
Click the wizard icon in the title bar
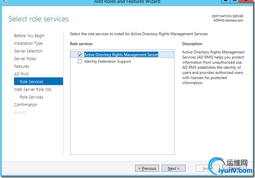[5, 2]
